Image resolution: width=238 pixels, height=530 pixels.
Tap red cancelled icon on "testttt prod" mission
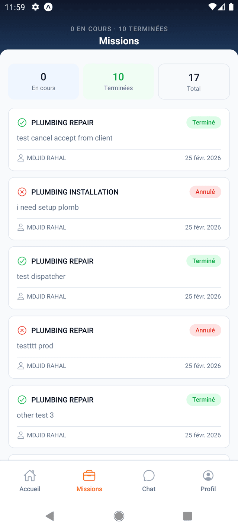[x=22, y=331]
